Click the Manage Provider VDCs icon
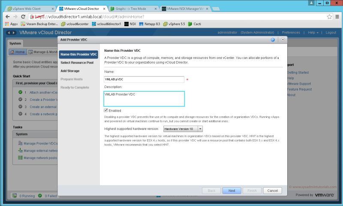This screenshot has height=206, width=343. coord(20,143)
